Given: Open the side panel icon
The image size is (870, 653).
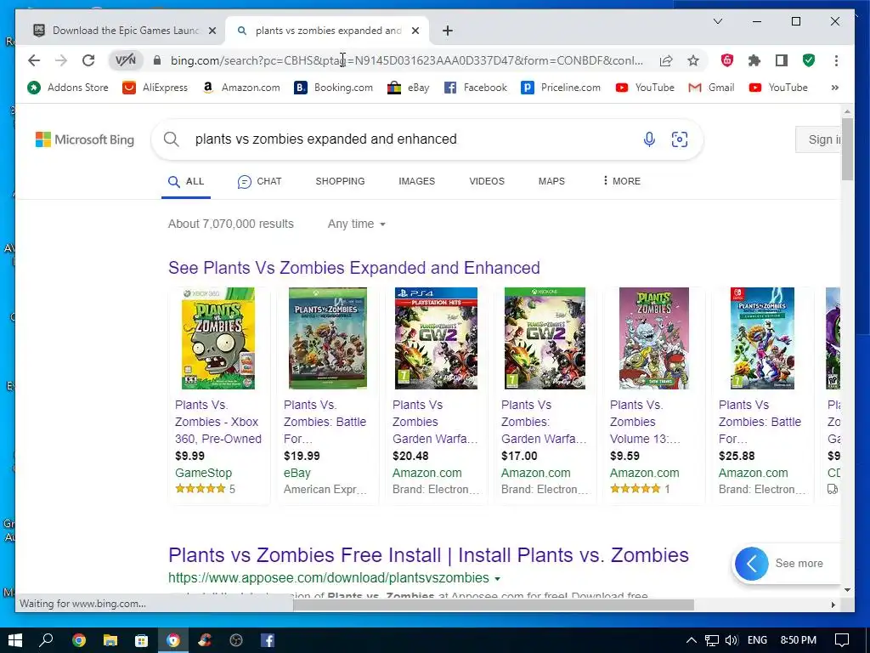Looking at the screenshot, I should click(x=782, y=60).
